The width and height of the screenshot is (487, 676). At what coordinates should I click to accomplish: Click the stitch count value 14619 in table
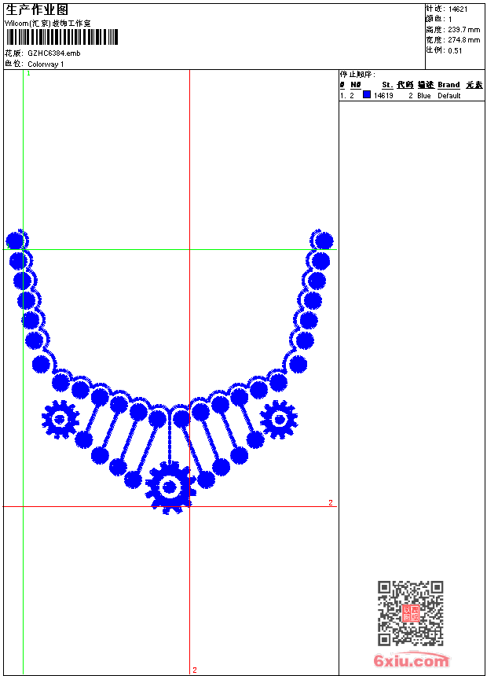coord(383,96)
